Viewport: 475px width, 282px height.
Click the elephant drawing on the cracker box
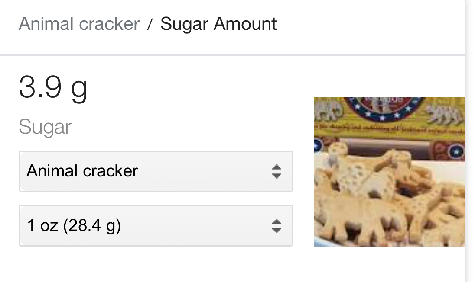[x=329, y=110]
